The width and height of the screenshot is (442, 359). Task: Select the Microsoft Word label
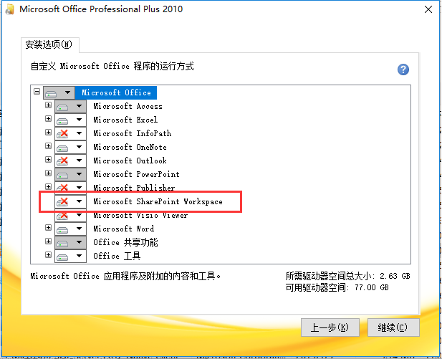point(124,229)
